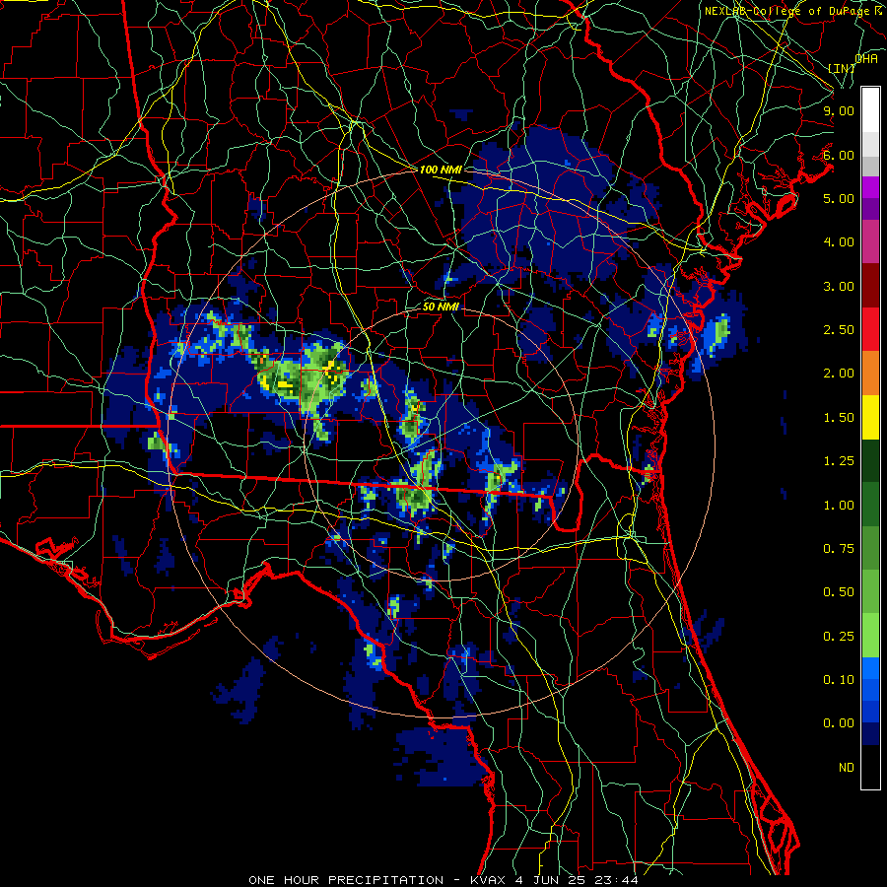Click the 0.75 legend value
This screenshot has height=887, width=887.
pyautogui.click(x=839, y=549)
